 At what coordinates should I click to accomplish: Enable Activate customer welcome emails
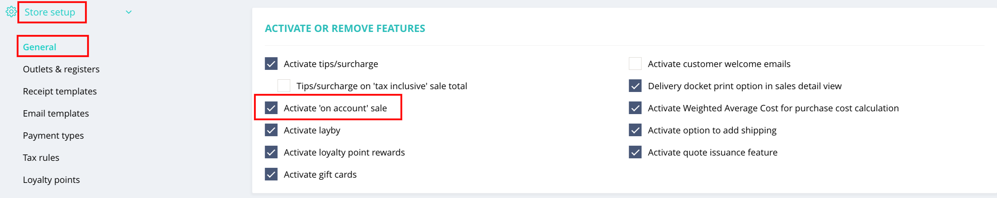coord(635,64)
